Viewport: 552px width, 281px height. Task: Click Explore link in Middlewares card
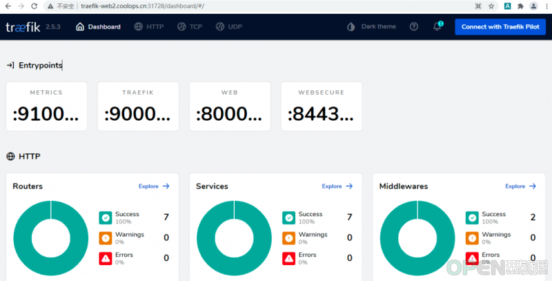(x=521, y=186)
